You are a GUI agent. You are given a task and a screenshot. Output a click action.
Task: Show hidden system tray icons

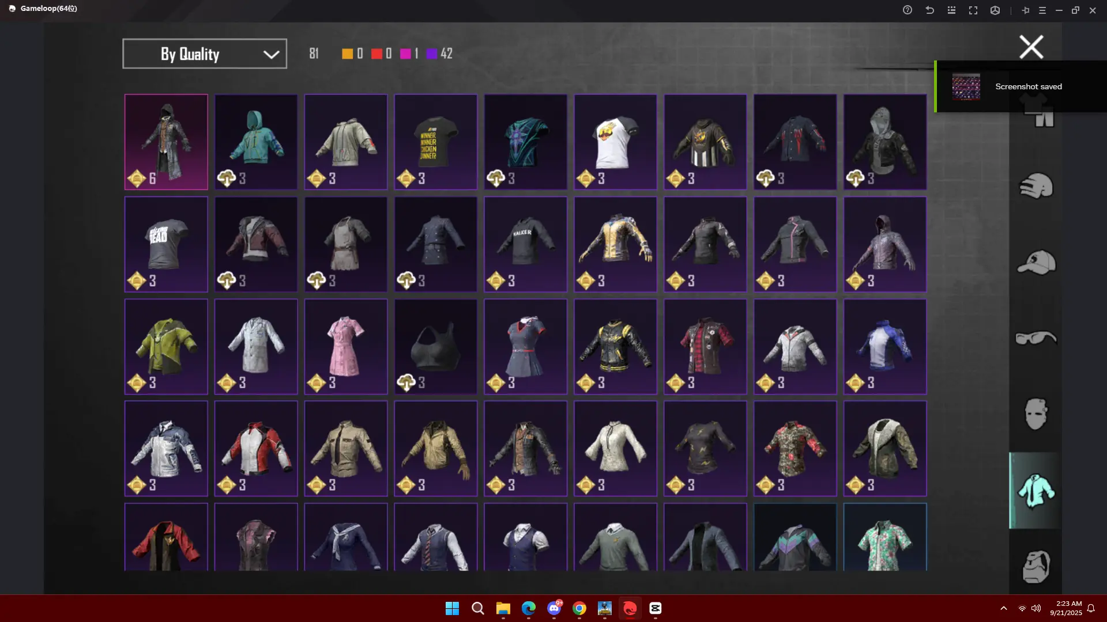coord(1004,608)
